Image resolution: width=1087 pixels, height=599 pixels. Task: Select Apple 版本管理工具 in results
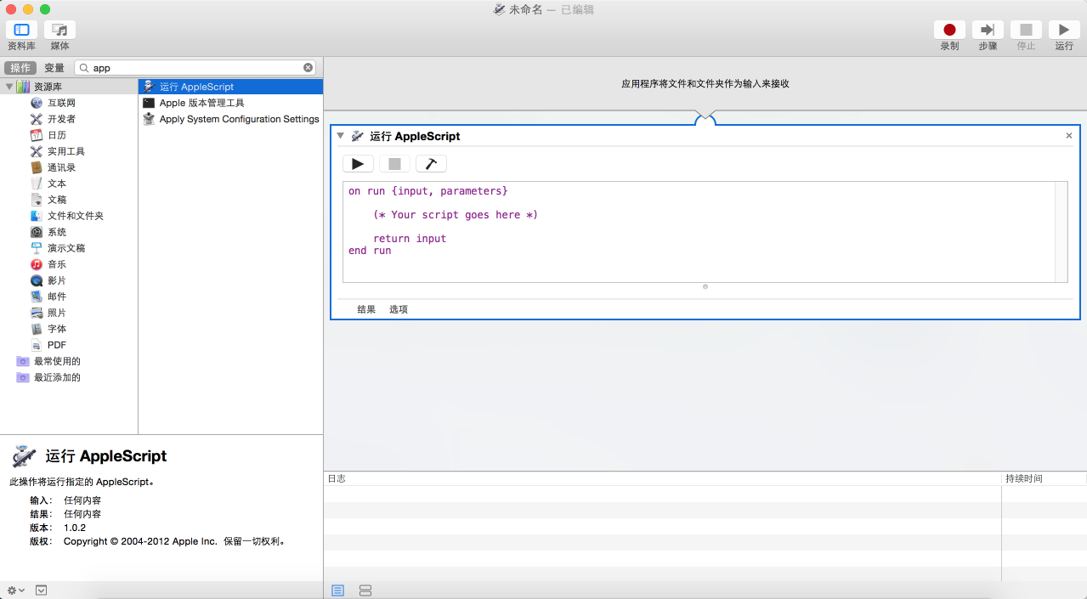coord(230,103)
